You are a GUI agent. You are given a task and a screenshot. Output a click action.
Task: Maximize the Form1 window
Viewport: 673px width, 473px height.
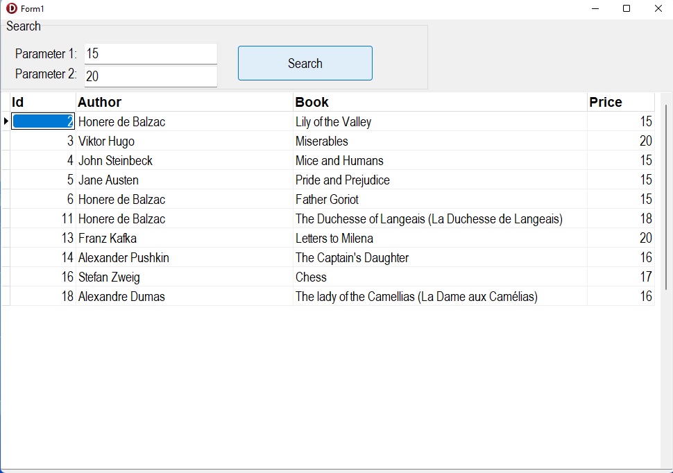coord(627,8)
